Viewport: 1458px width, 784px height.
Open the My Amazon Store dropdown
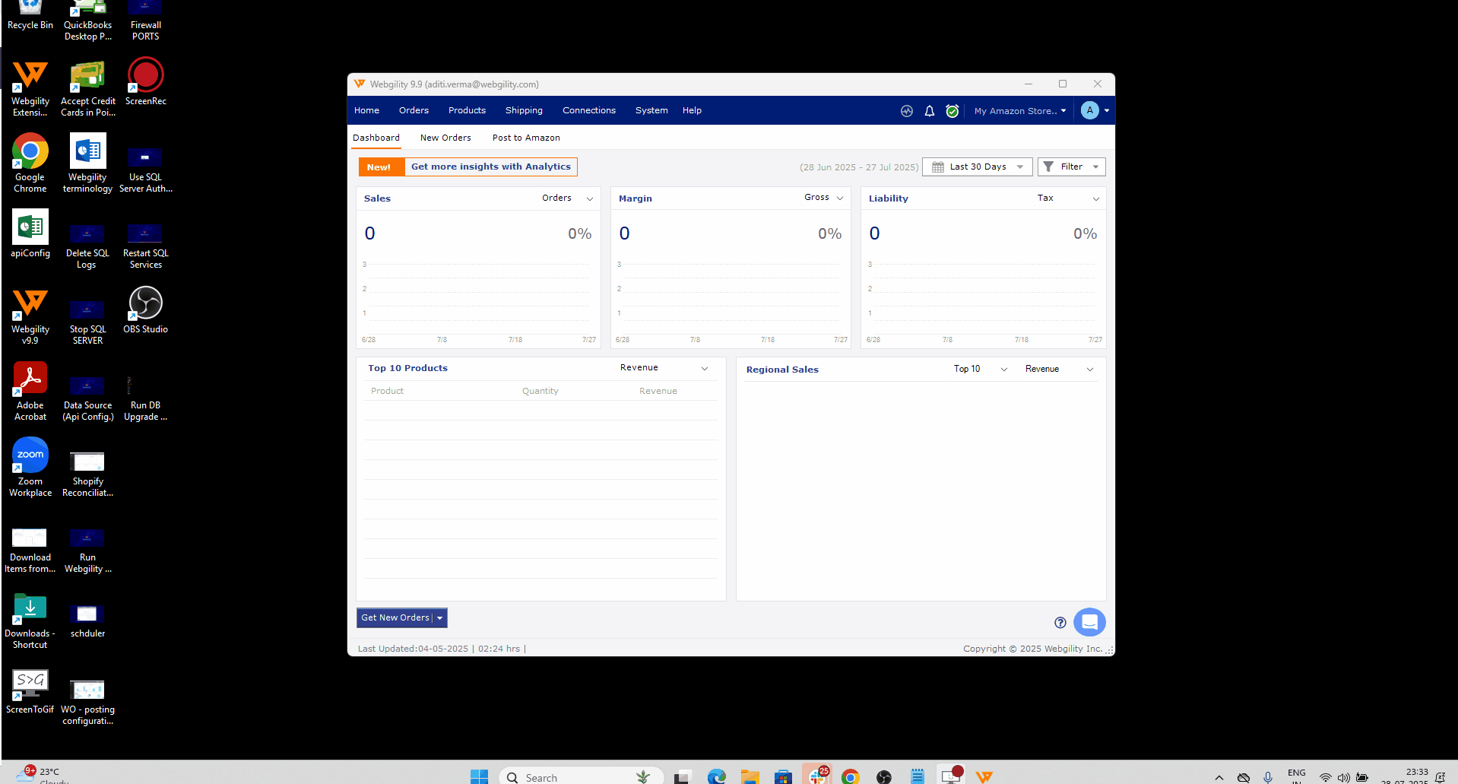coord(1020,111)
